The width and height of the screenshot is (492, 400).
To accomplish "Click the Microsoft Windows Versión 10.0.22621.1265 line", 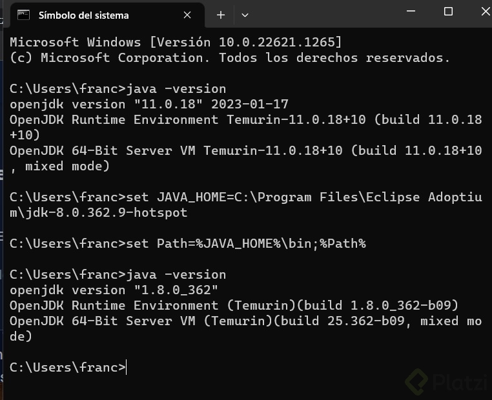I will coord(176,43).
